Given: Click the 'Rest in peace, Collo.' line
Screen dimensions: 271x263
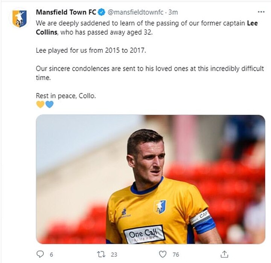Looking at the screenshot, I should [66, 96].
